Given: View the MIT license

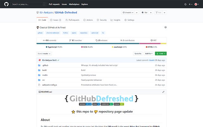Looking at the screenshot, I should coord(154,40).
